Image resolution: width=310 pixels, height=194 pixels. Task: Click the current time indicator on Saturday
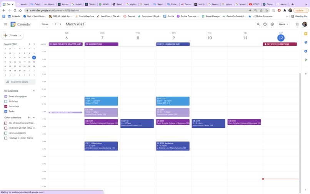pos(281,179)
